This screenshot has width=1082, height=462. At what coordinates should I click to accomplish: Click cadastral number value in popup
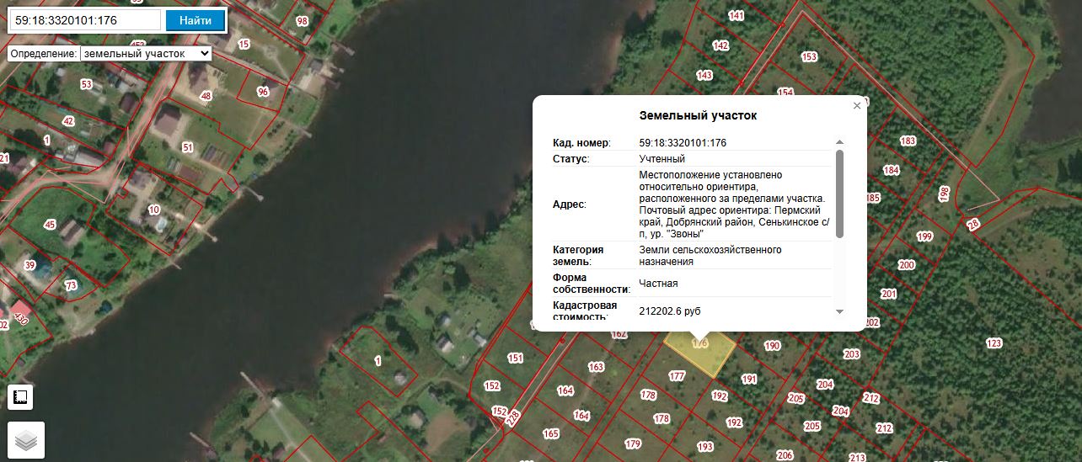coord(683,143)
